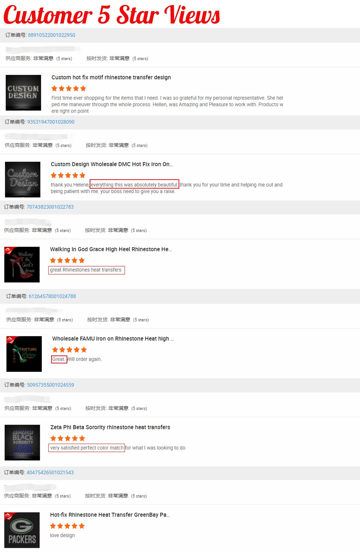Click the cursive Custom Design thumbnail
This screenshot has height=552, width=360.
click(23, 180)
